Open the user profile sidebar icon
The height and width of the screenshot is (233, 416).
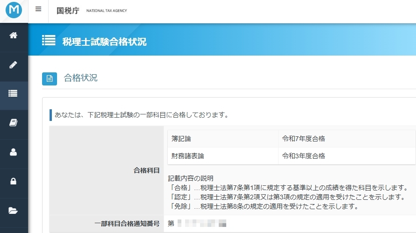(14, 152)
